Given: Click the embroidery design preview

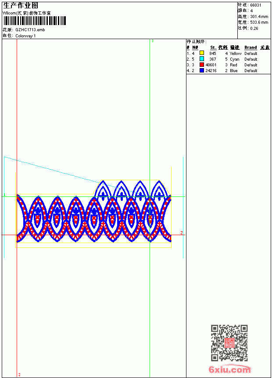Looking at the screenshot, I should tap(93, 211).
